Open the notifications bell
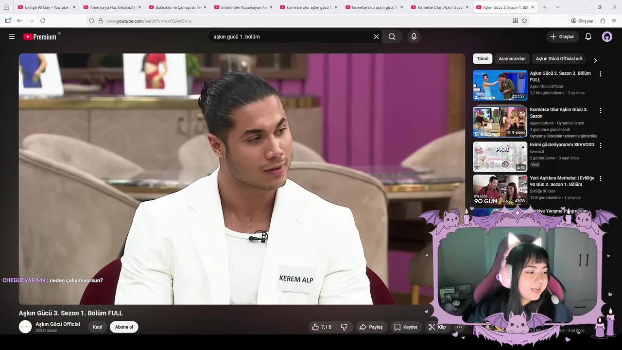 [588, 36]
